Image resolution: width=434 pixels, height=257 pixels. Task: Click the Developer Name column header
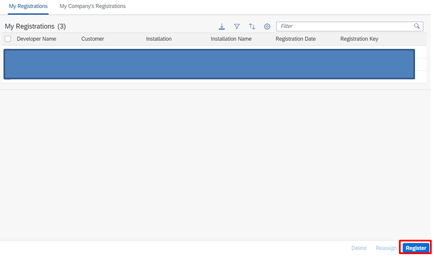[37, 39]
